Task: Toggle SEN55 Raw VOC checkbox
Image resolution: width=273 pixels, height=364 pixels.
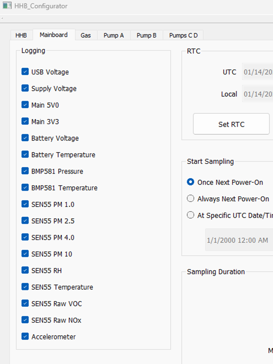Action: [x=25, y=303]
